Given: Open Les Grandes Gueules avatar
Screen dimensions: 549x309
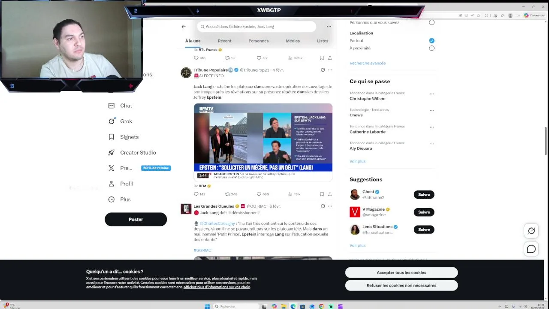Looking at the screenshot, I should (x=186, y=209).
